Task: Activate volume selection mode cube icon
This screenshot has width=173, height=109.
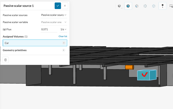Action: (128, 6)
